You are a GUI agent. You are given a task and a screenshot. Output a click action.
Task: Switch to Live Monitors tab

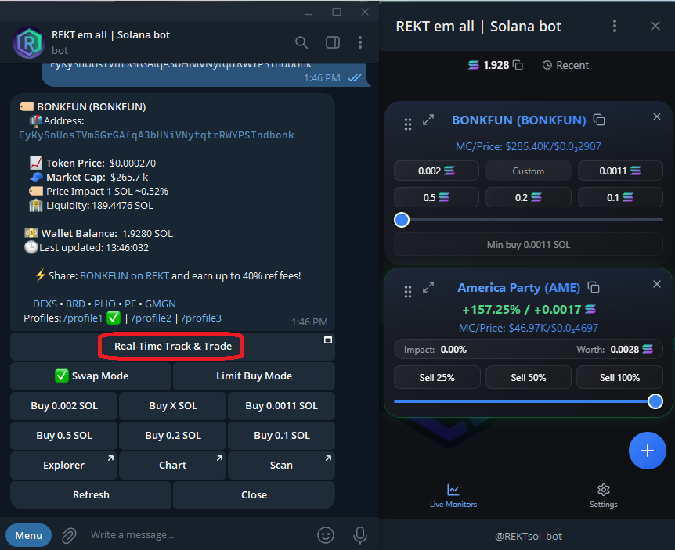(453, 496)
